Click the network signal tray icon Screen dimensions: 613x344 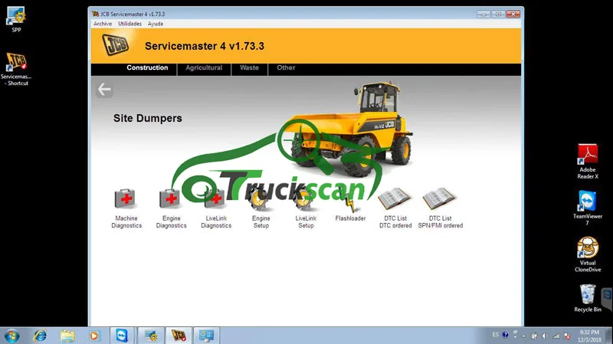point(556,336)
